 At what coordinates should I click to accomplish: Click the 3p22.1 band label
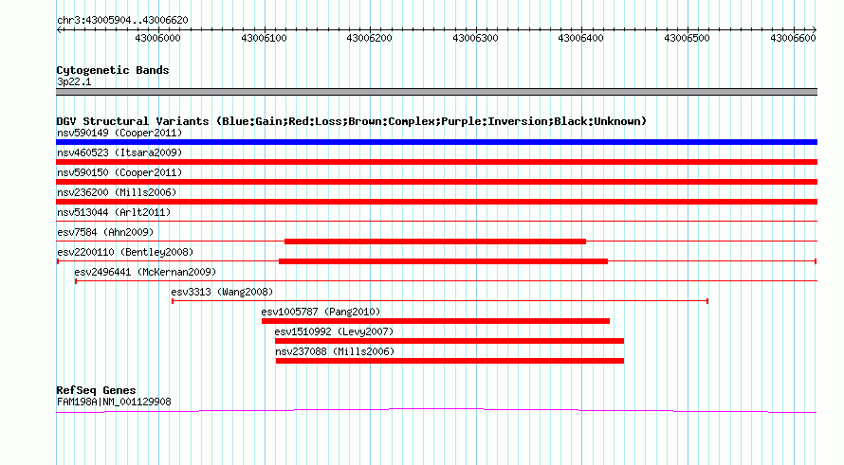74,81
